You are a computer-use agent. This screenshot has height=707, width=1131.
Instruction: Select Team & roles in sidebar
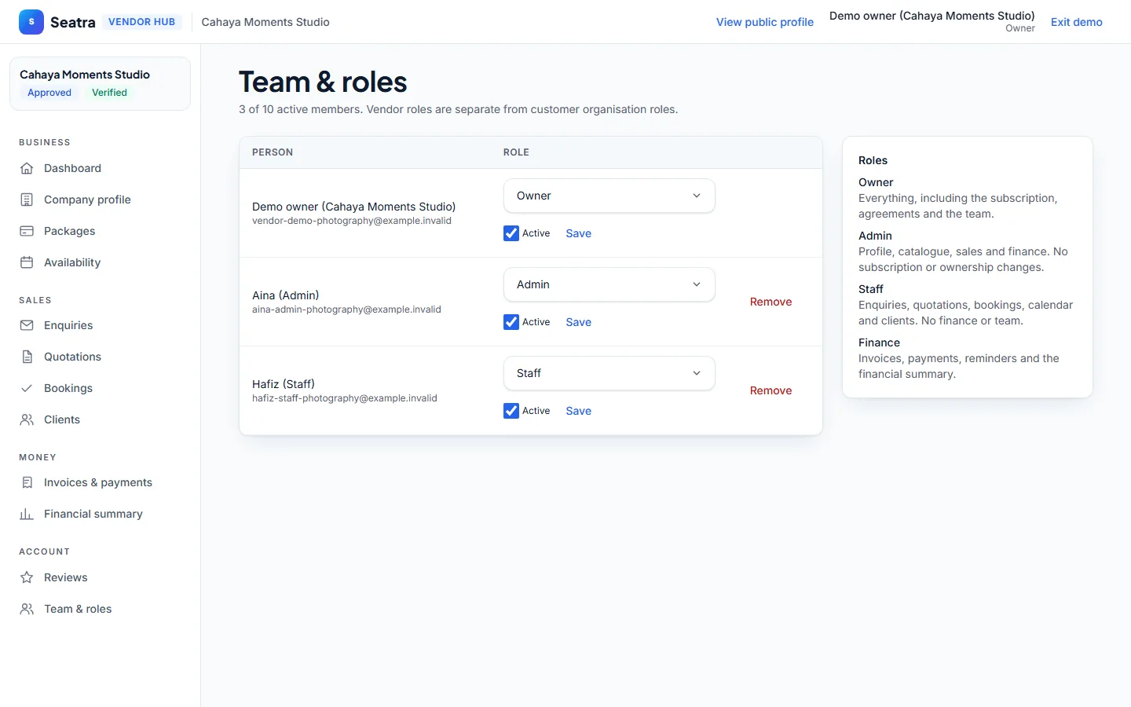point(100,609)
